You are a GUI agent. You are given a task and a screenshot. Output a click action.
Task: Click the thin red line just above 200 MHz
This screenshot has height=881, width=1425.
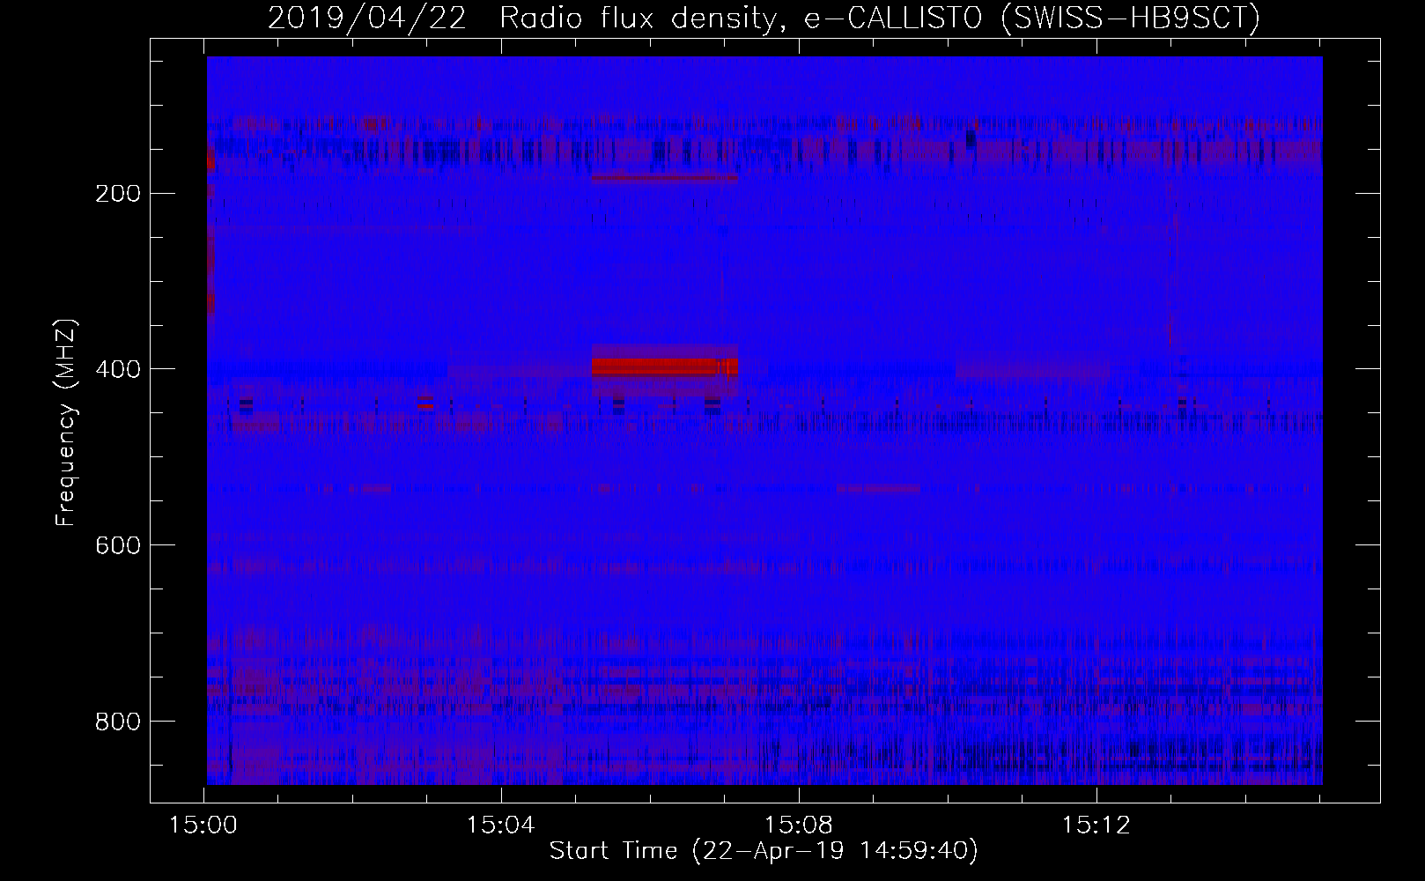(x=664, y=178)
